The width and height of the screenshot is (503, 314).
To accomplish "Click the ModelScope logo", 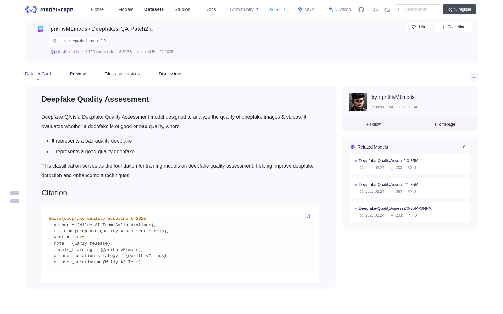I will point(49,9).
